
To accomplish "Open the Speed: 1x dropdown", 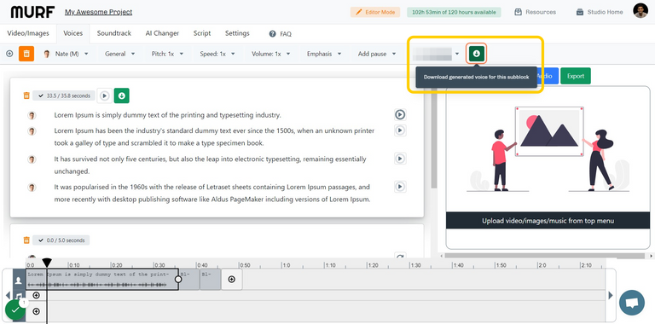I will (x=217, y=54).
